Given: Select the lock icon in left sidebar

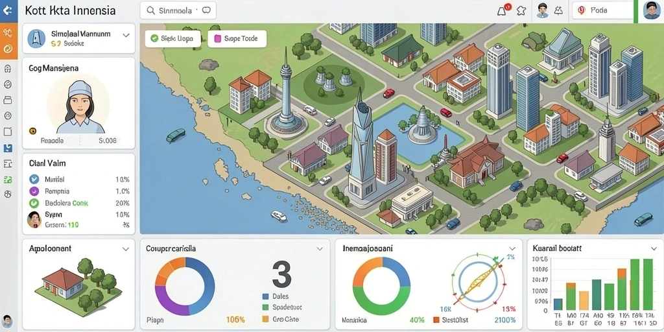Looking at the screenshot, I should click(x=8, y=69).
